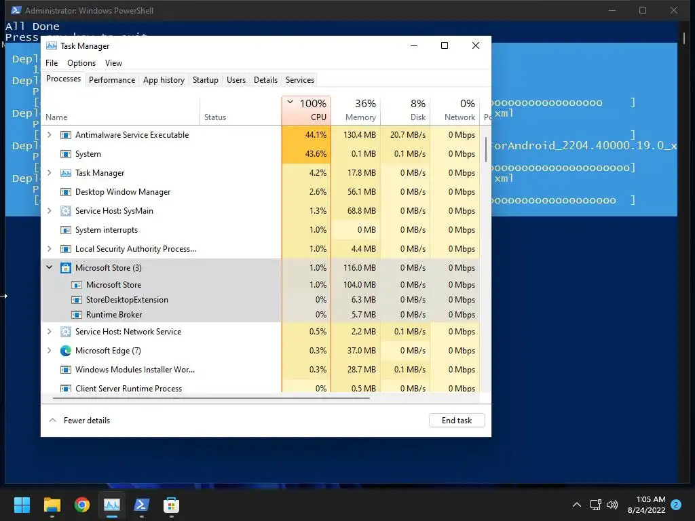
Task: Click the Local Security Authority Process icon
Action: click(66, 249)
